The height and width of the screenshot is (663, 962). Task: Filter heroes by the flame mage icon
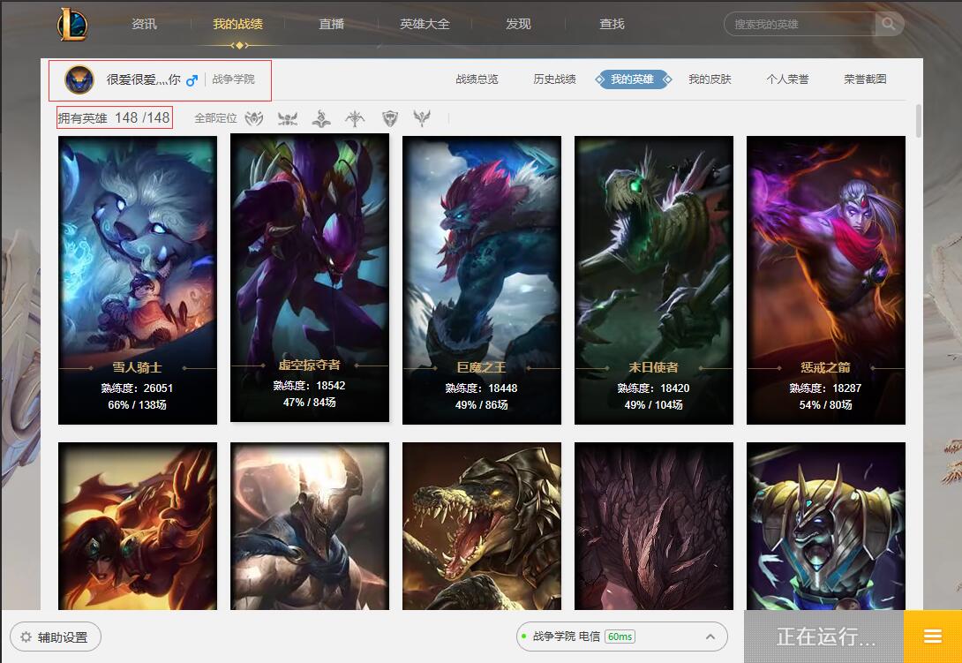point(321,118)
